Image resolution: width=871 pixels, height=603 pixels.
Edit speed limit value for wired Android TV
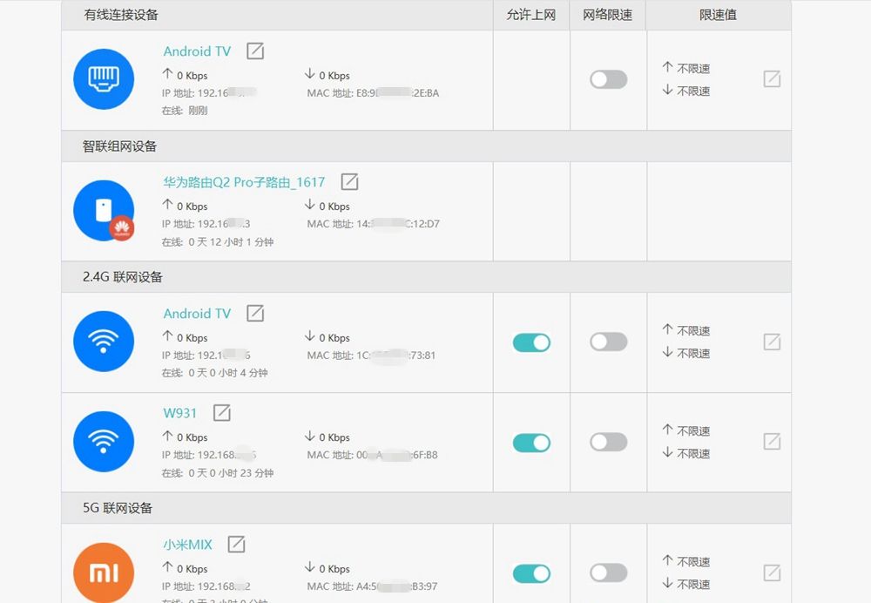click(x=772, y=79)
